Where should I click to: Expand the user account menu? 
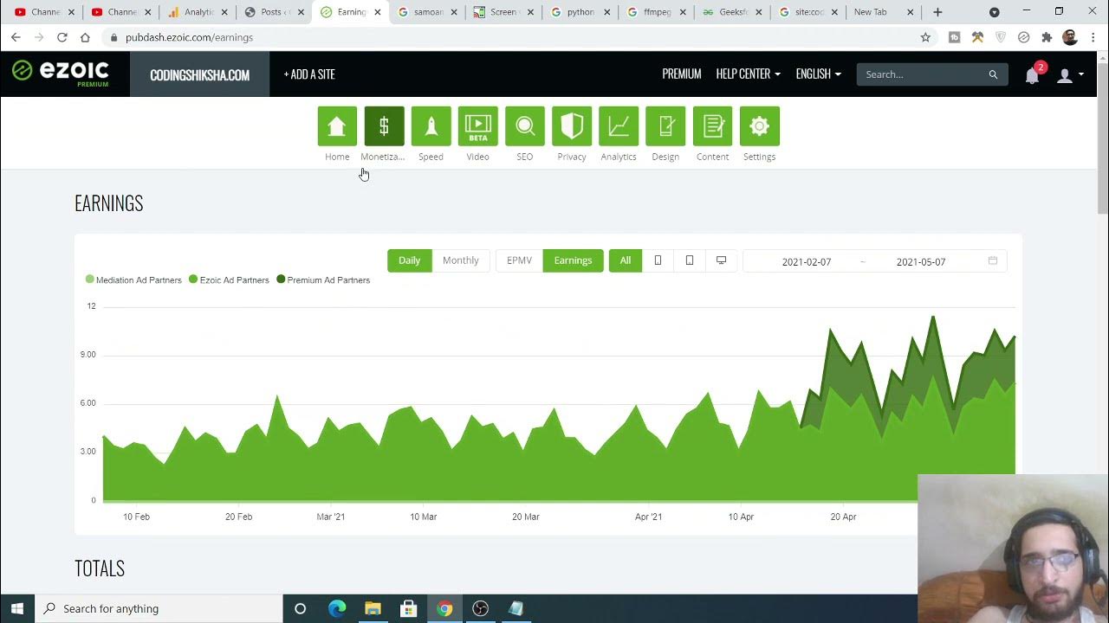pyautogui.click(x=1069, y=75)
